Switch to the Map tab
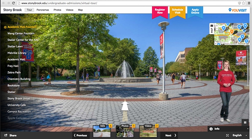This screenshot has height=139, width=252. coord(80,10)
